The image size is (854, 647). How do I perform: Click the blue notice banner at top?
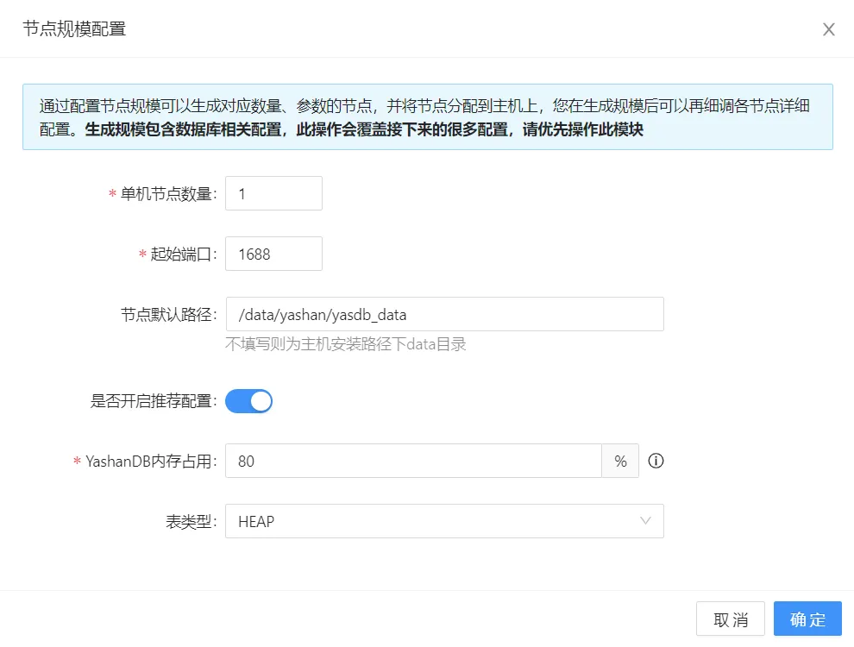pyautogui.click(x=427, y=115)
